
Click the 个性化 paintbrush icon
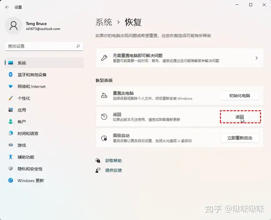[x=11, y=98]
